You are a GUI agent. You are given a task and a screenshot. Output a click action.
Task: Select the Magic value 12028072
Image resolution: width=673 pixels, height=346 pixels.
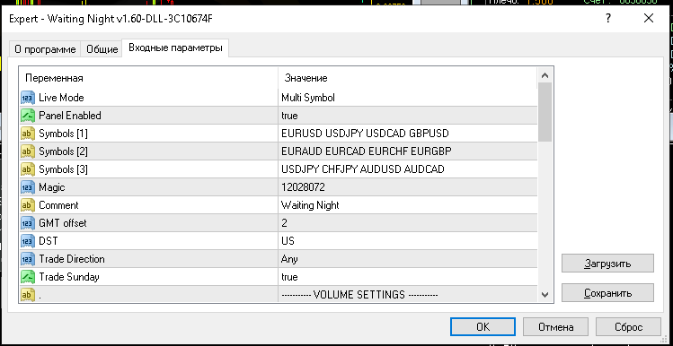[x=303, y=187]
